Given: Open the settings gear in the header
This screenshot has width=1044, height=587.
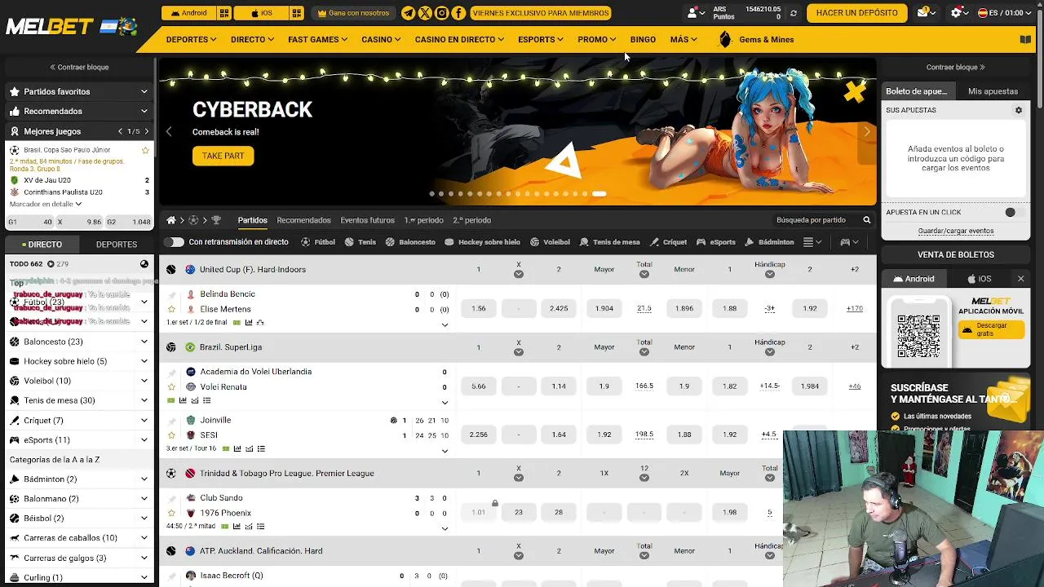Looking at the screenshot, I should [x=959, y=13].
